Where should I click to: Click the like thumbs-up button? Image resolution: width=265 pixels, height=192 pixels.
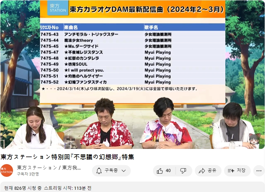coord(164,171)
